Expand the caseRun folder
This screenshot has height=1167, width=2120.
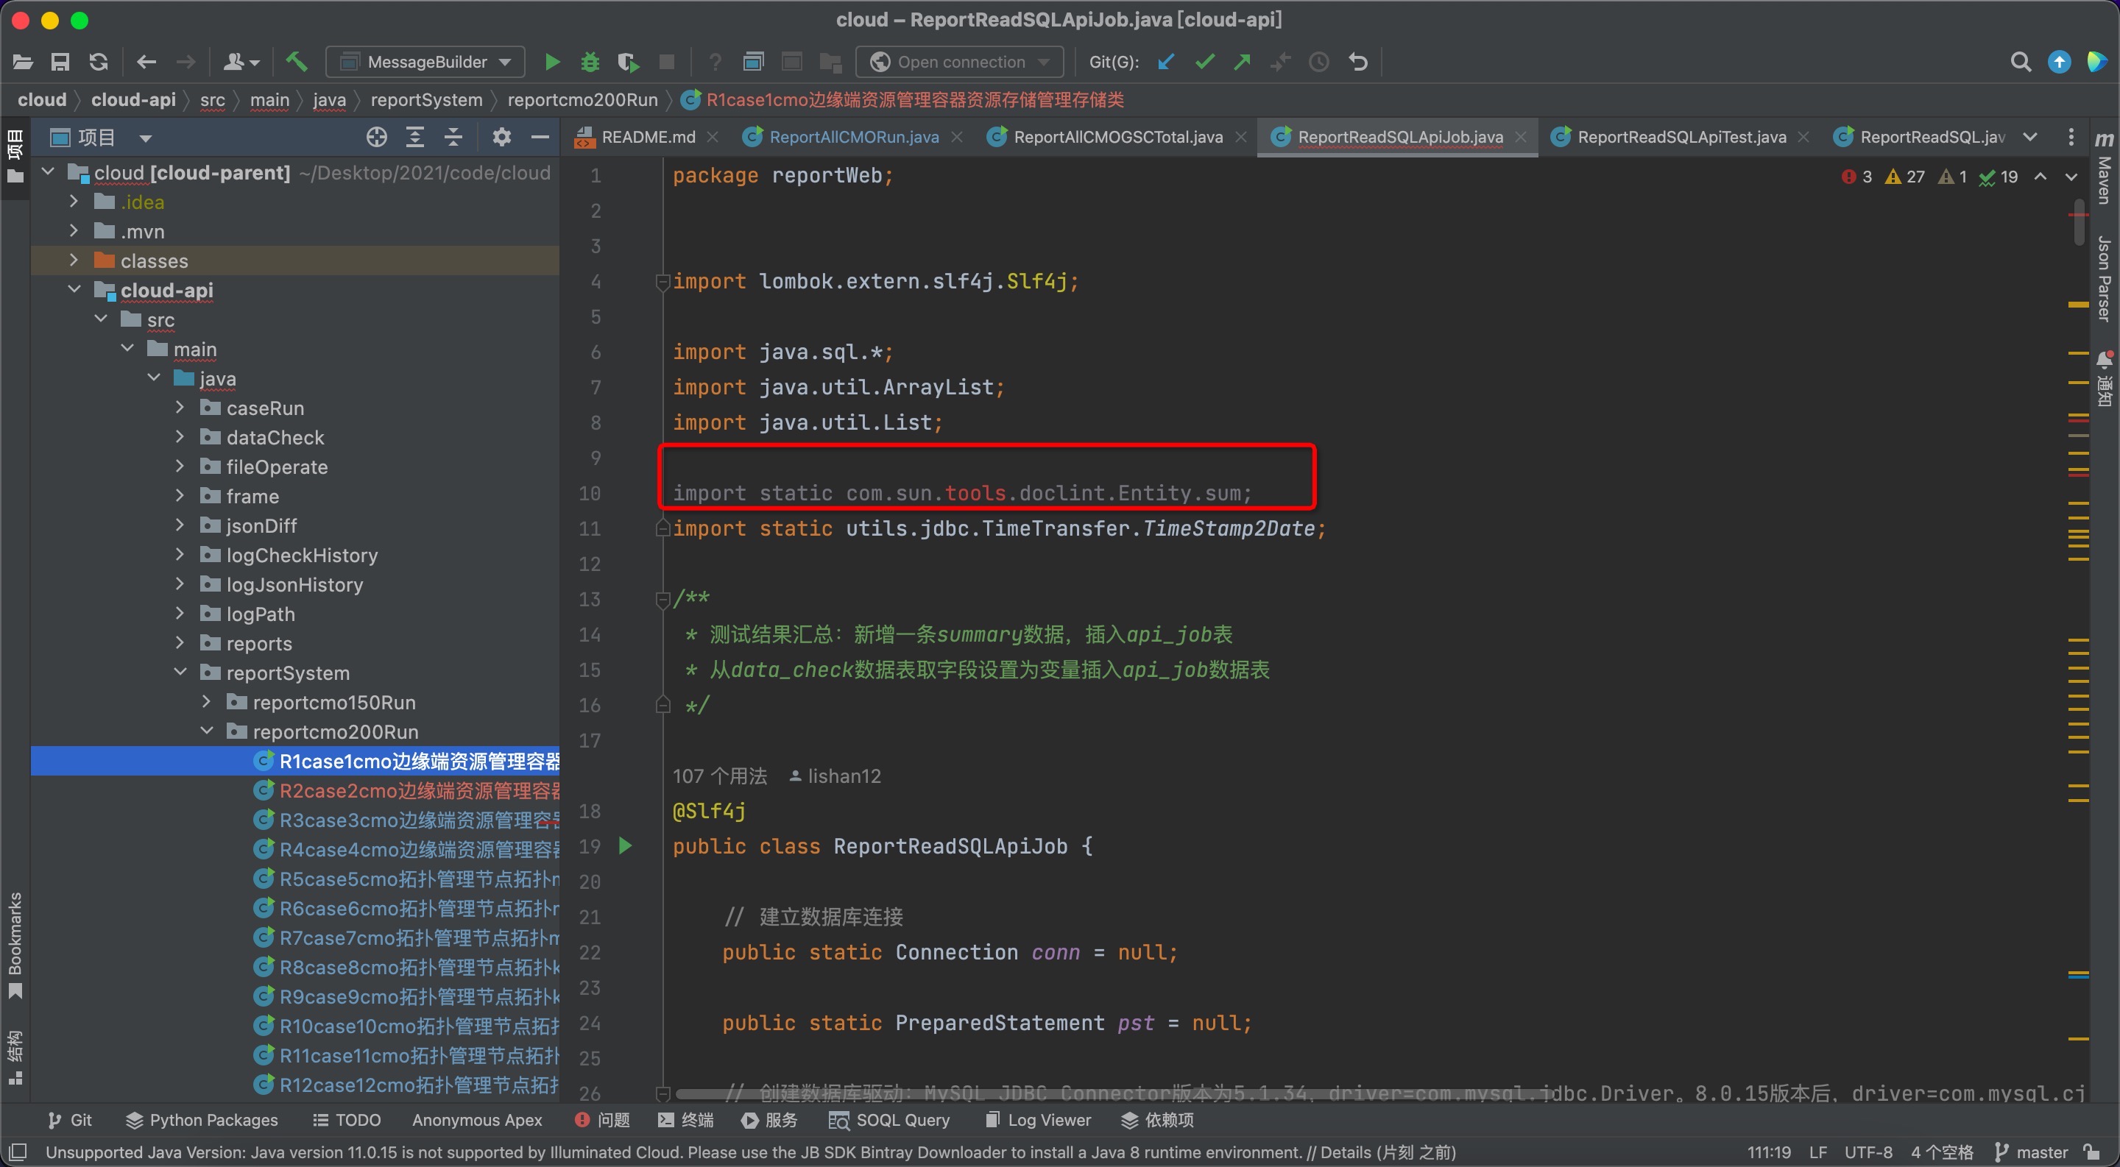click(180, 407)
